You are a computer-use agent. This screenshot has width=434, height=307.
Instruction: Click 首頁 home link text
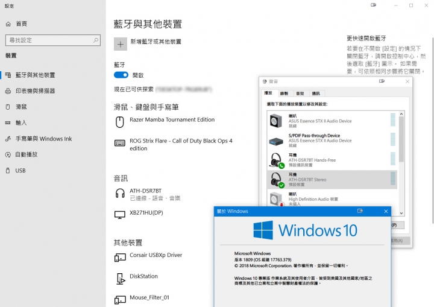point(21,24)
